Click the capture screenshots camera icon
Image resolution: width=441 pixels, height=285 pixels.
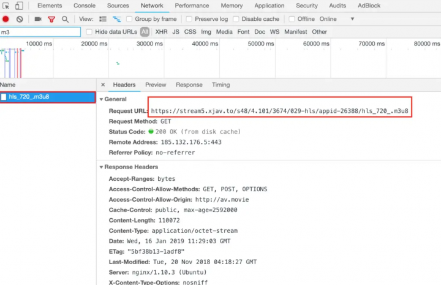click(37, 19)
